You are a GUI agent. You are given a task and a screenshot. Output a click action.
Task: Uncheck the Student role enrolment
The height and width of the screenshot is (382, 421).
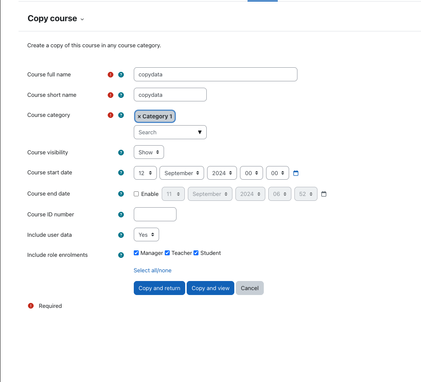(196, 253)
